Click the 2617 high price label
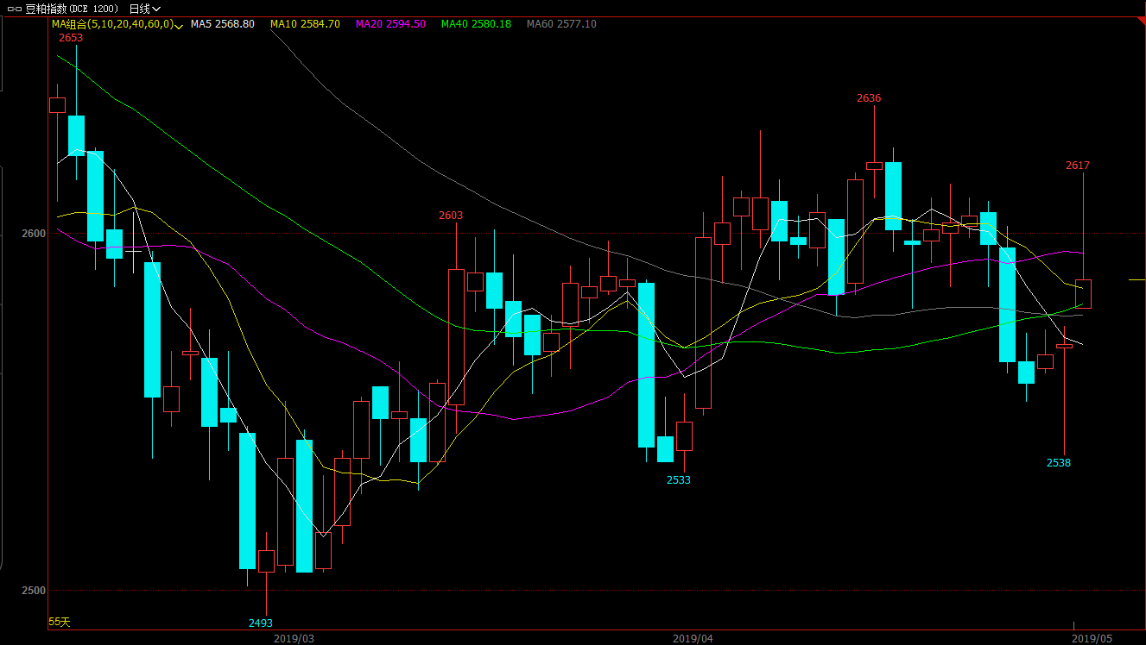The width and height of the screenshot is (1146, 645). click(x=1078, y=166)
